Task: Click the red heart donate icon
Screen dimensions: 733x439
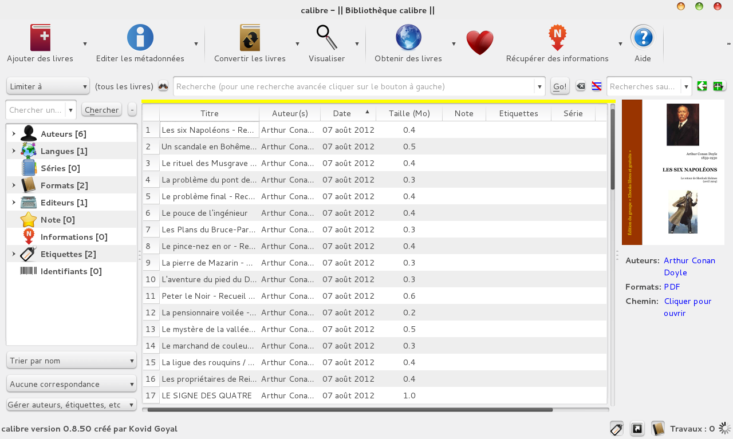Action: 480,42
